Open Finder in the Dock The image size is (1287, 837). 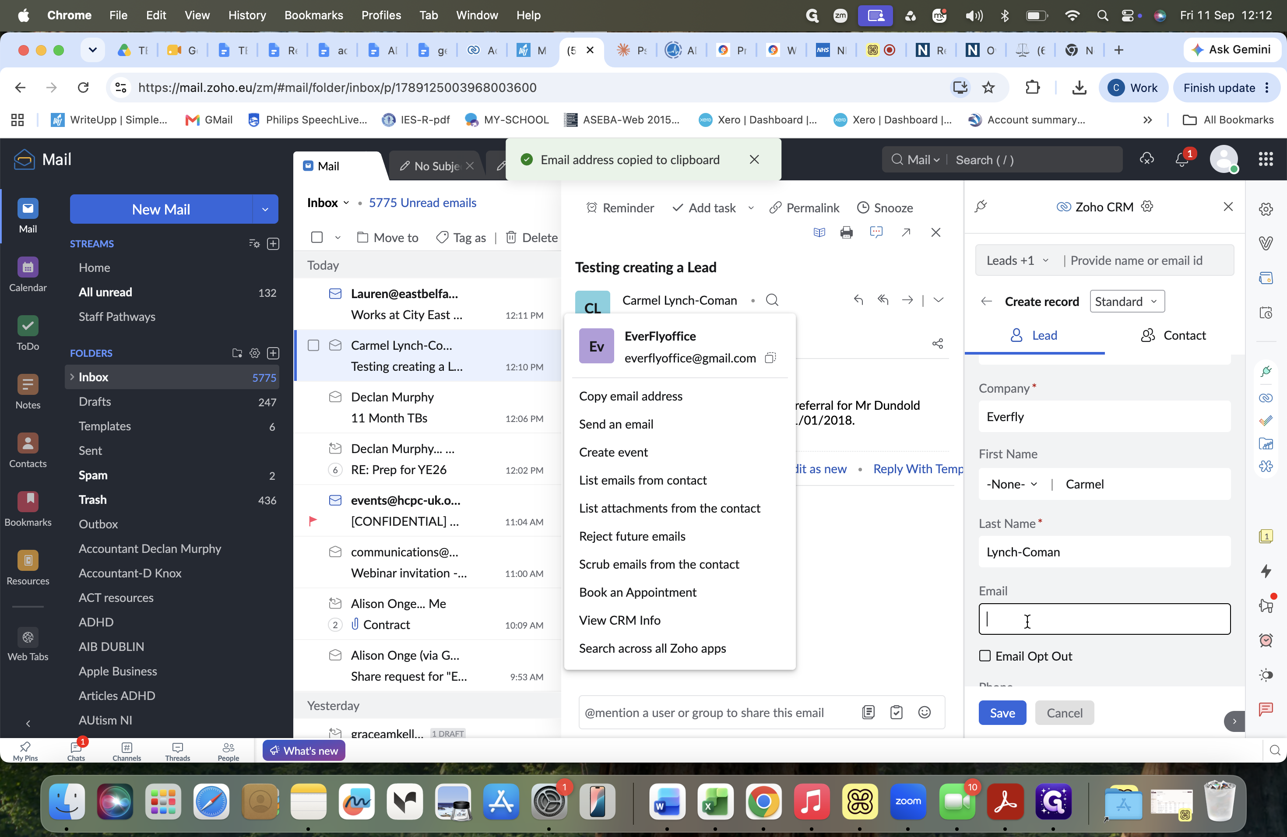pyautogui.click(x=67, y=802)
